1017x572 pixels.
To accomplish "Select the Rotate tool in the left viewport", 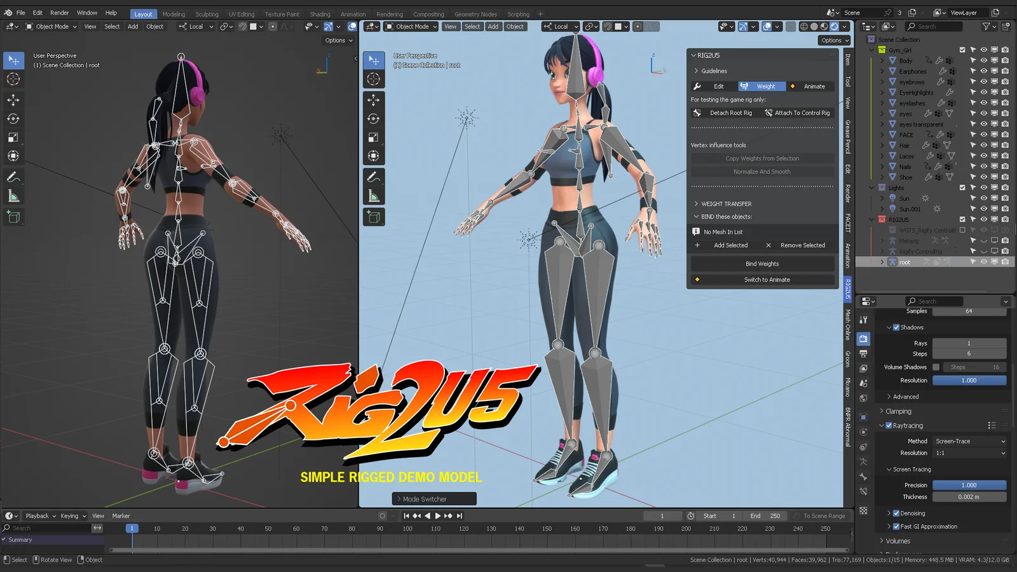I will pyautogui.click(x=14, y=118).
